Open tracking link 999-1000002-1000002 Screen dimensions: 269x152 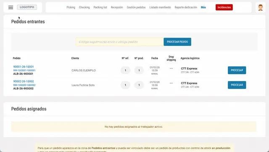(x=24, y=85)
